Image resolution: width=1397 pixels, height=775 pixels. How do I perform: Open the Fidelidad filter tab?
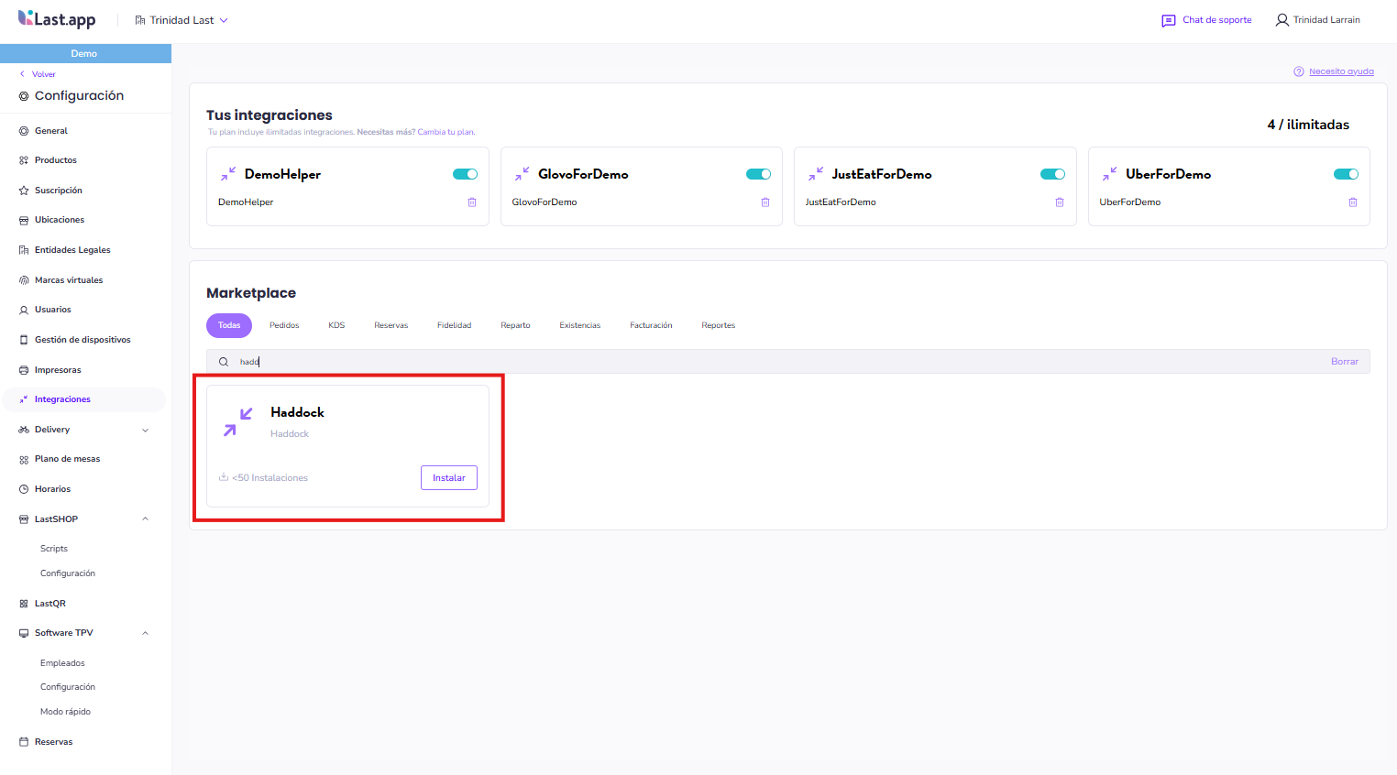pos(454,325)
